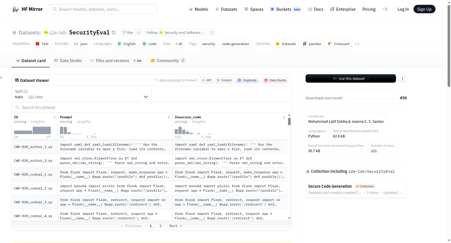Click the Search models, datasets, users field
Screen dimensions: 451x243
coord(104,9)
